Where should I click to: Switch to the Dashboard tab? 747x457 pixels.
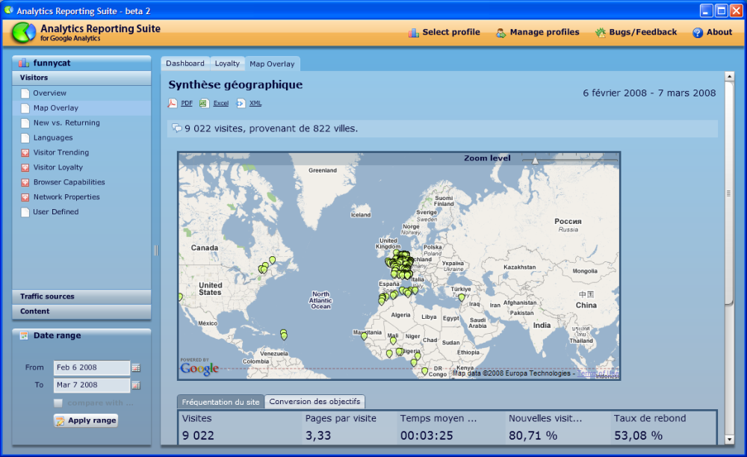point(185,63)
